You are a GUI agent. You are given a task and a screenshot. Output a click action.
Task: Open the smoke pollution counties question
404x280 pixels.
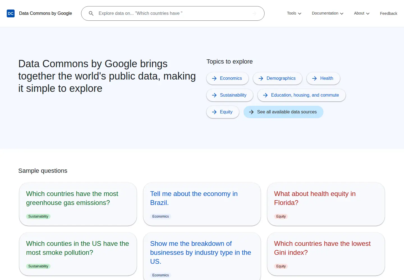pos(78,254)
